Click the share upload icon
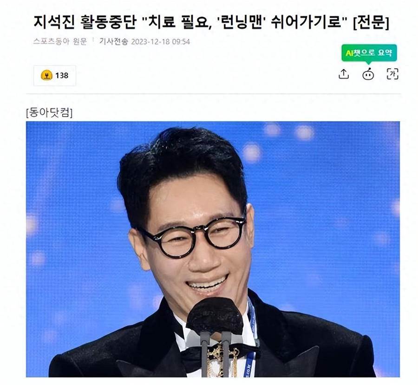This screenshot has width=418, height=385. 344,74
